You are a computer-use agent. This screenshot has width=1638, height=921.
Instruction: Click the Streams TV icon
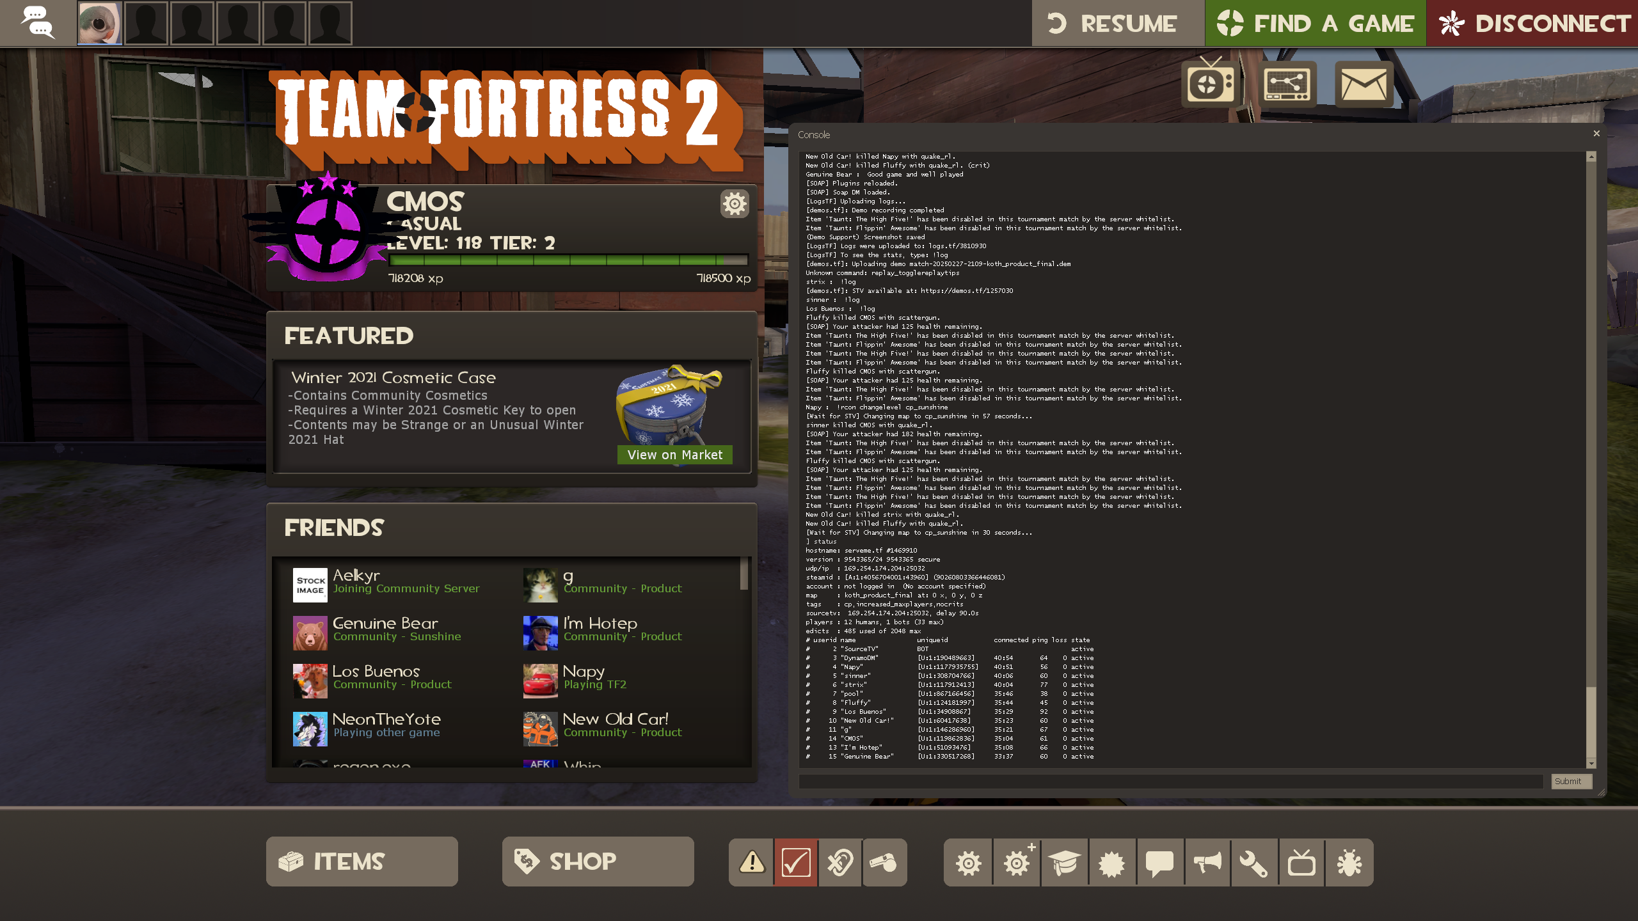point(1210,84)
